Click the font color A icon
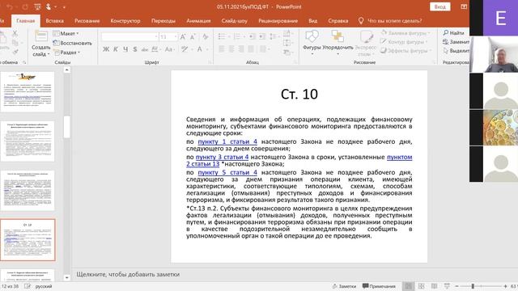The width and height of the screenshot is (518, 291). click(x=200, y=49)
